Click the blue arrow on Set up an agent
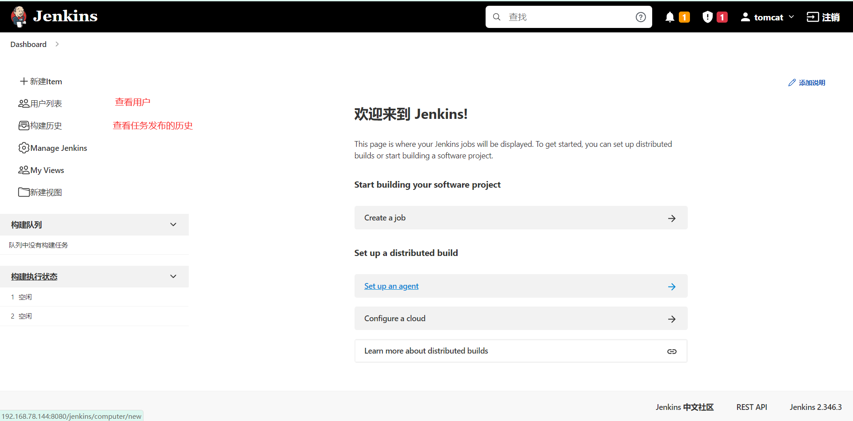Viewport: 853px width, 421px height. [672, 287]
